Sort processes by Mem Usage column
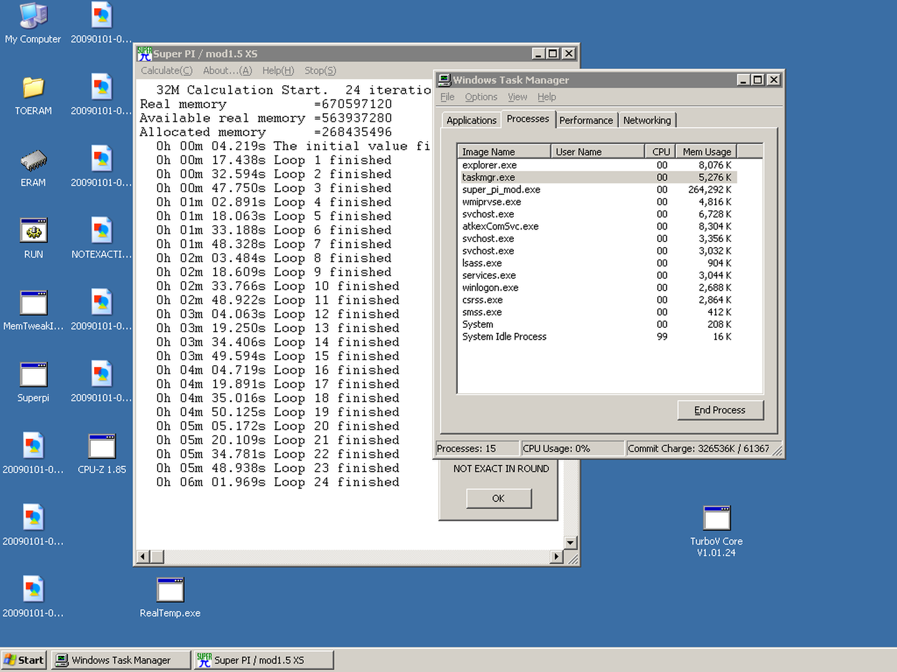Image resolution: width=897 pixels, height=672 pixels. 706,151
